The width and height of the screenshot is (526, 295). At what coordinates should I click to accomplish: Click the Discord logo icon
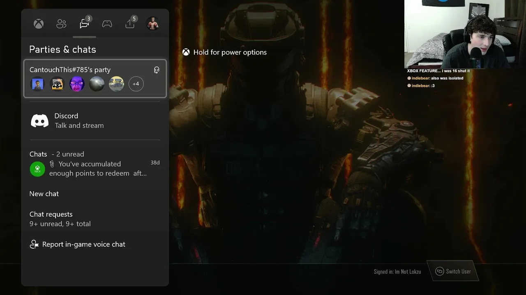click(40, 121)
